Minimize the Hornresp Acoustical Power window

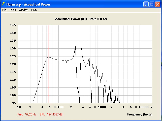click(x=146, y=4)
